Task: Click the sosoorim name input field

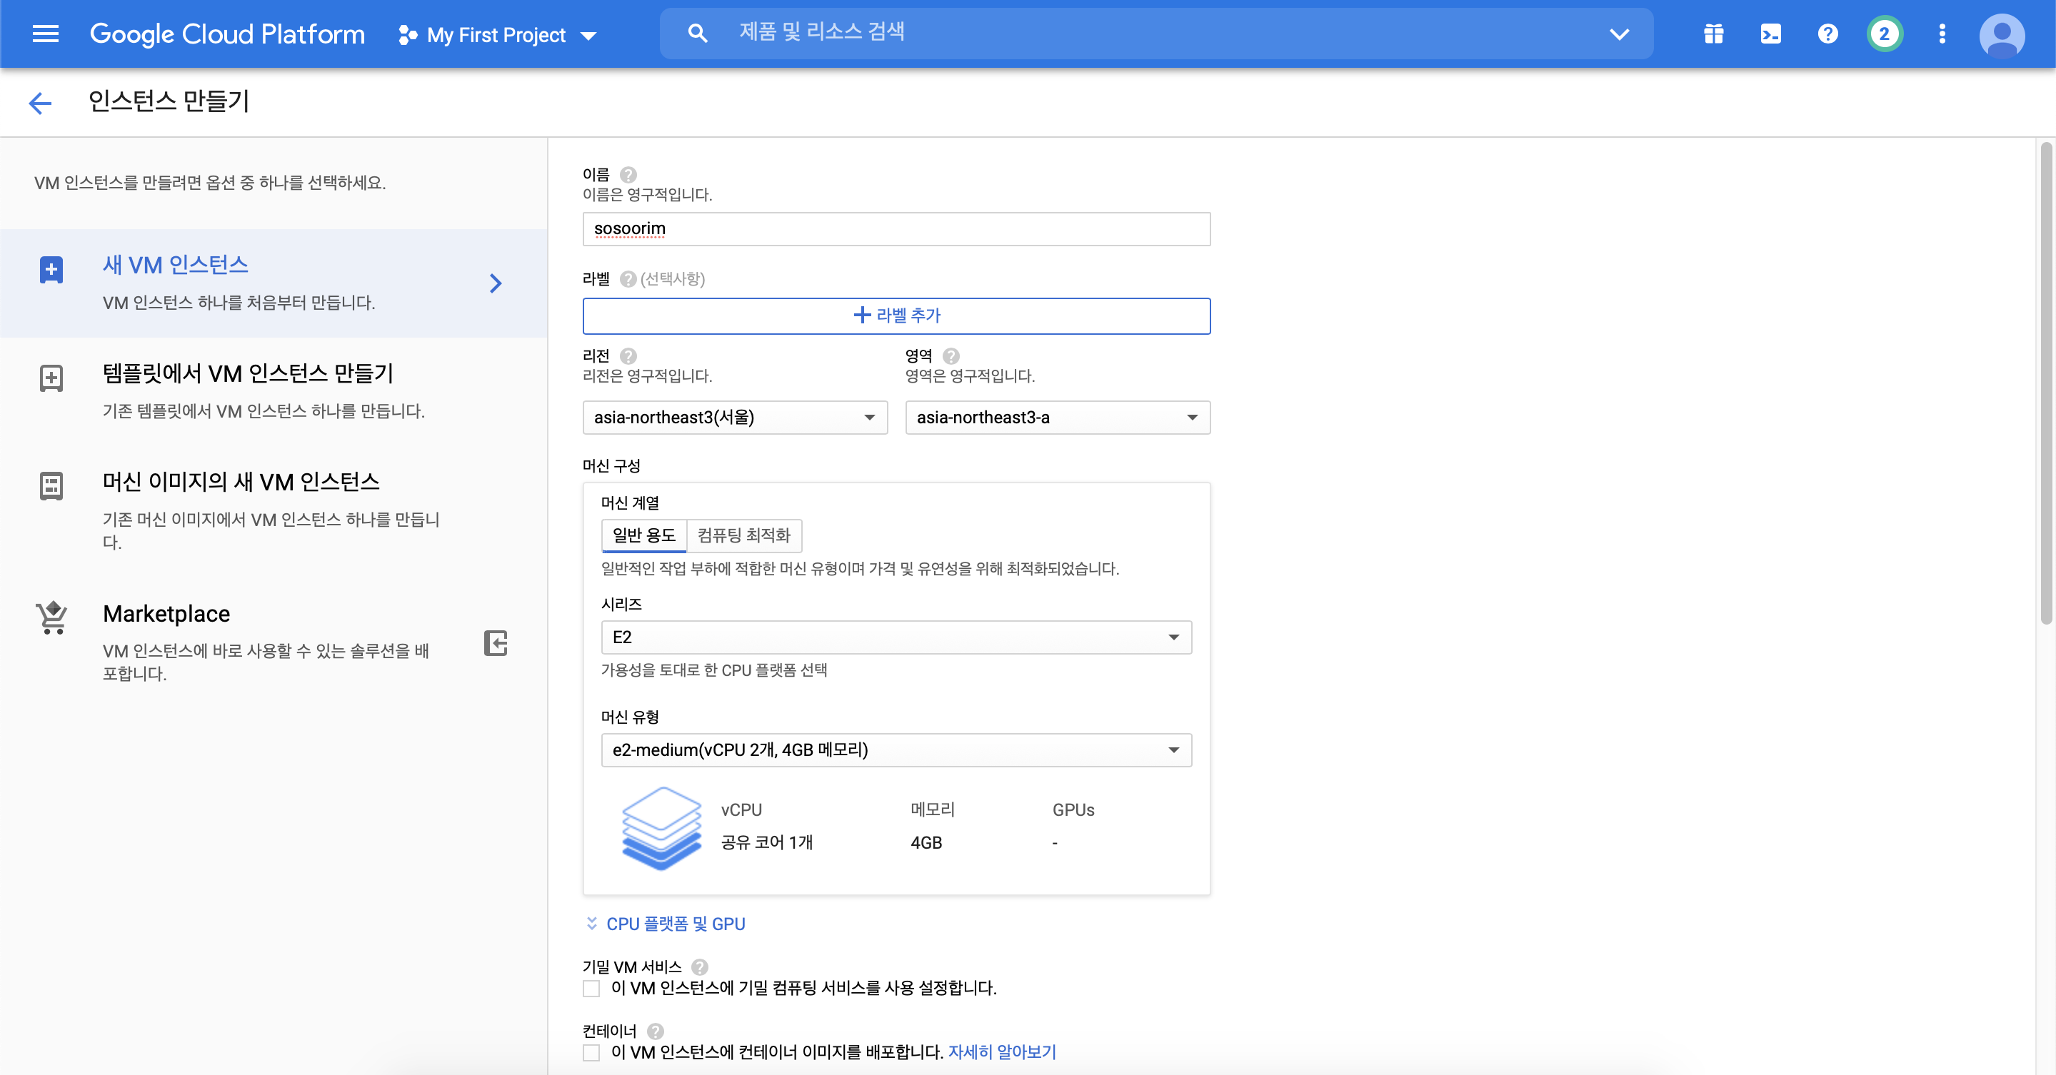Action: (x=896, y=229)
